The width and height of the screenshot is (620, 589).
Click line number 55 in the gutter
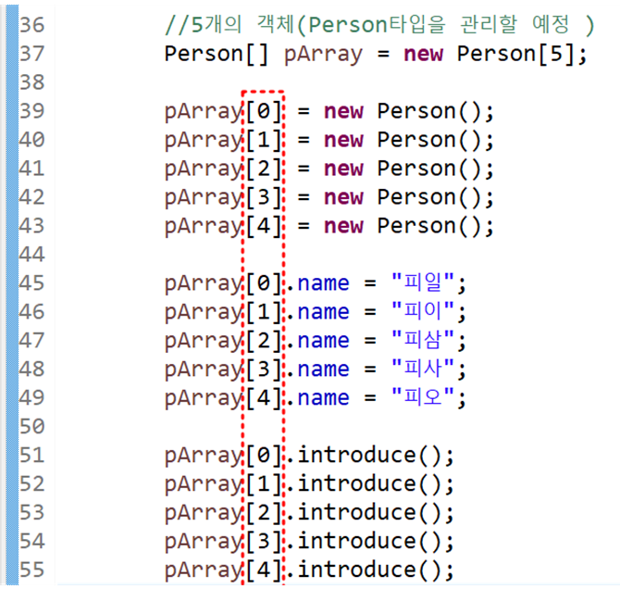(x=32, y=570)
